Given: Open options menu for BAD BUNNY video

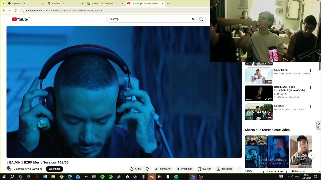Looking at the screenshot, I should pos(310,87).
